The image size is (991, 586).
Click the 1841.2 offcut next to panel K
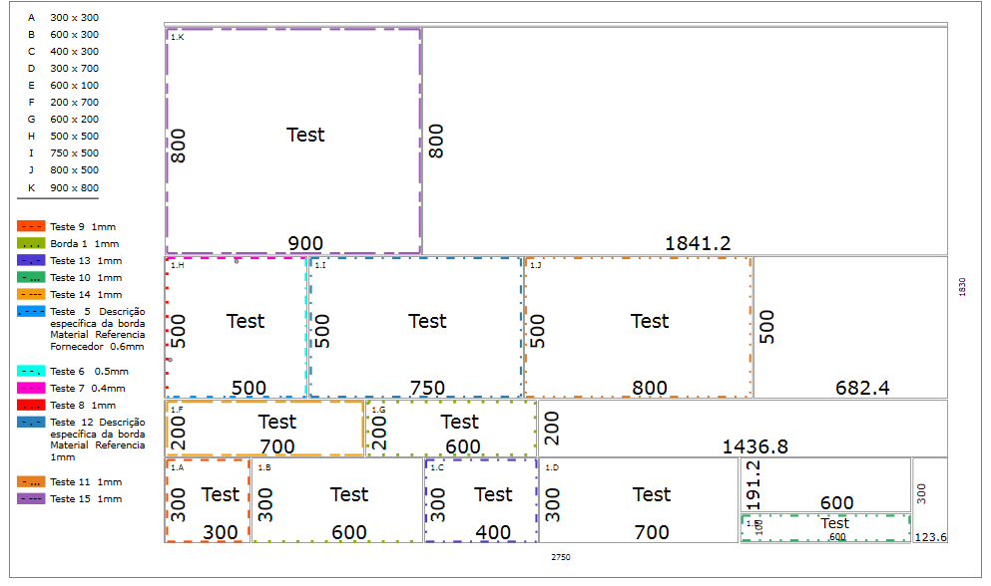tap(685, 142)
